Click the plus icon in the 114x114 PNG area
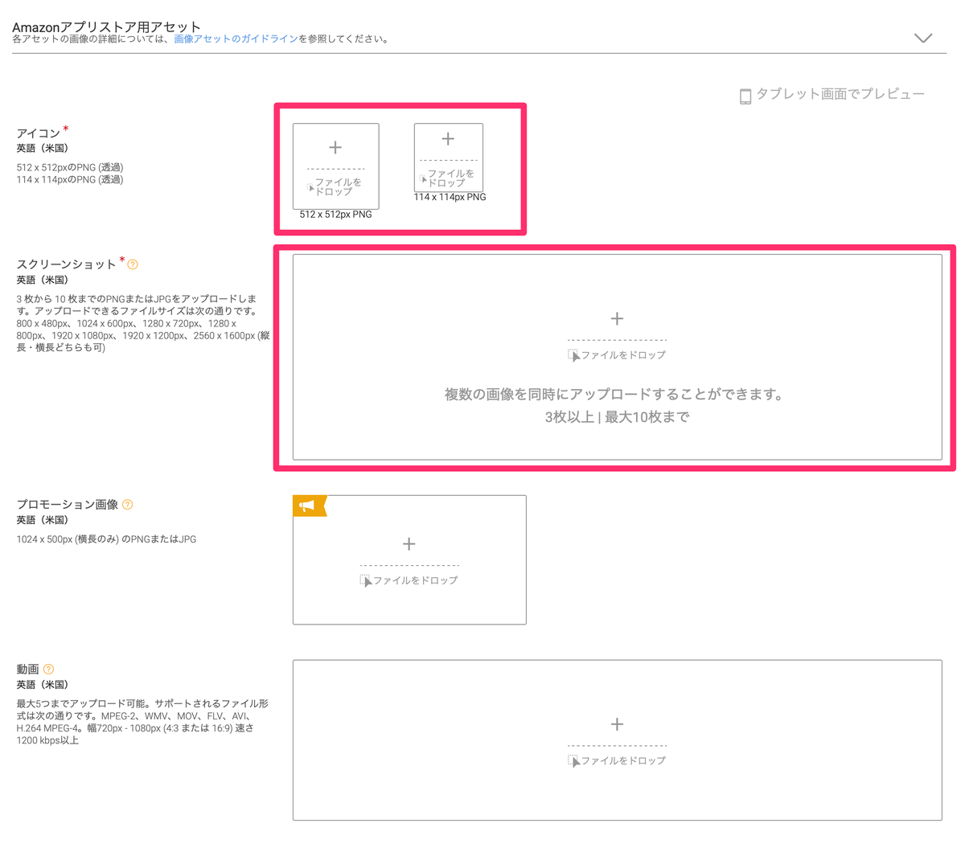The height and width of the screenshot is (852, 965). click(x=447, y=138)
